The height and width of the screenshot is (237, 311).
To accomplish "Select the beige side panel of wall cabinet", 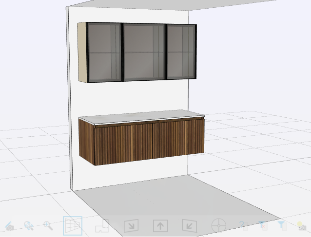I will (x=82, y=53).
